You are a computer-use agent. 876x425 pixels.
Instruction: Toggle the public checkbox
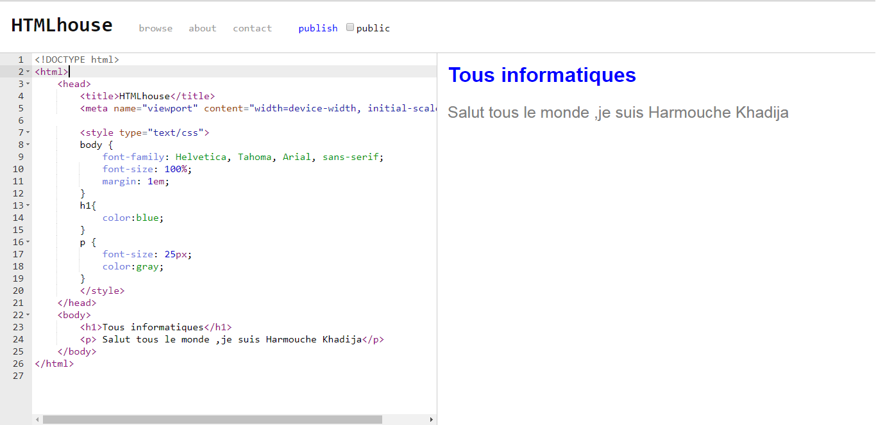pos(350,26)
